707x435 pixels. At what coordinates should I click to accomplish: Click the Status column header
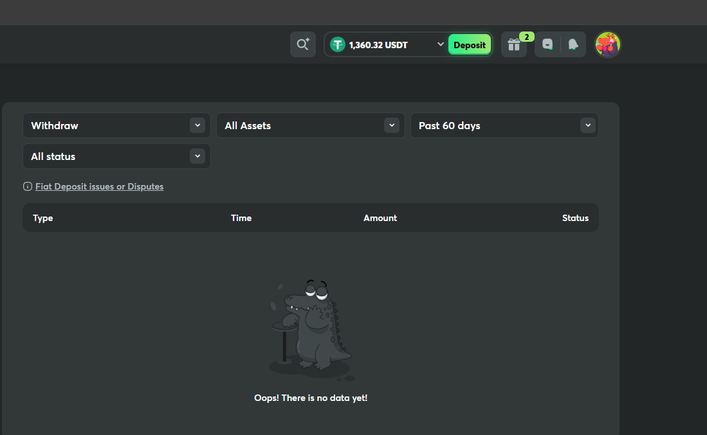coord(575,218)
